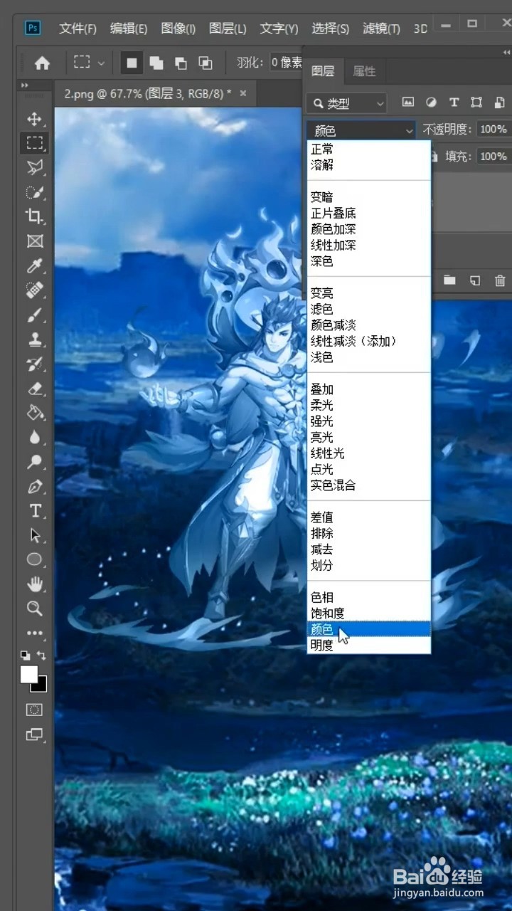Image resolution: width=512 pixels, height=911 pixels.
Task: Create a new group folder icon
Action: [449, 281]
